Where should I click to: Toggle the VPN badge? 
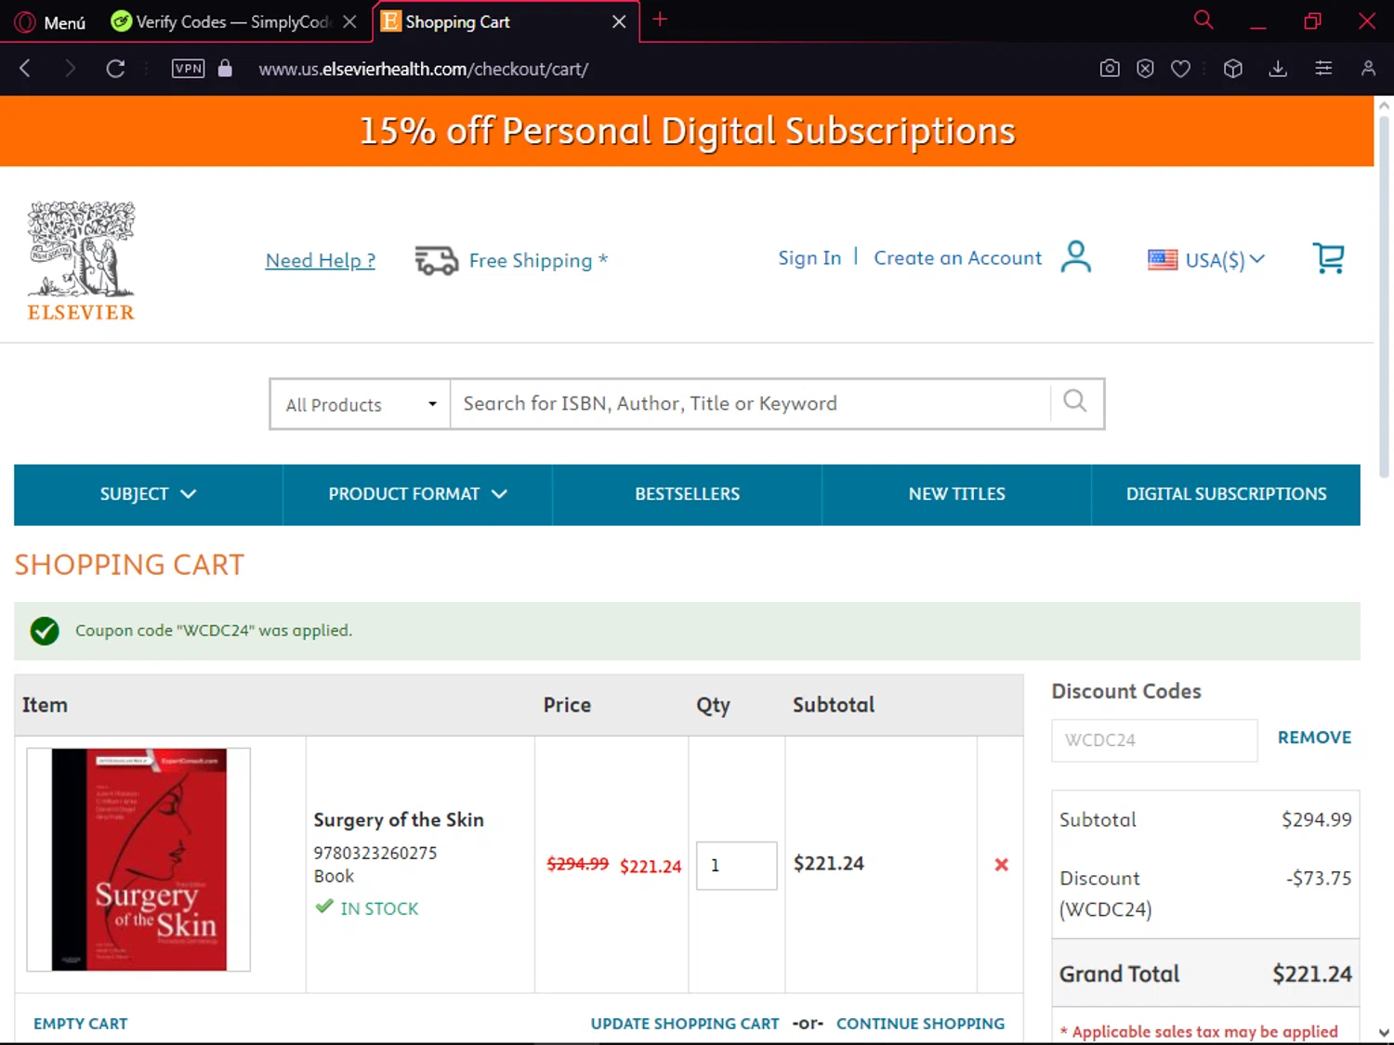[x=188, y=68]
